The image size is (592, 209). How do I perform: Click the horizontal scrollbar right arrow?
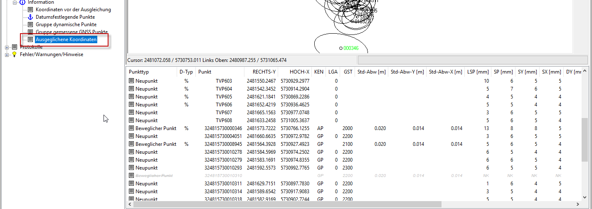(x=577, y=204)
